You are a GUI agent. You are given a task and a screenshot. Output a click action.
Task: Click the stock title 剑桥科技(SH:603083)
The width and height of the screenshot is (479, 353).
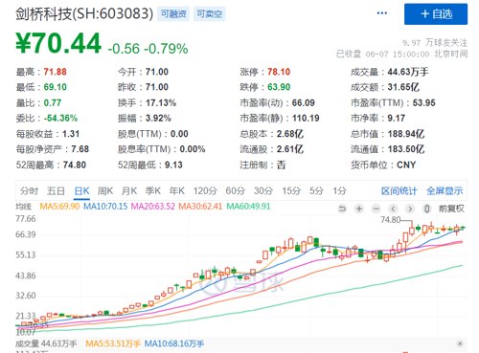pos(84,14)
